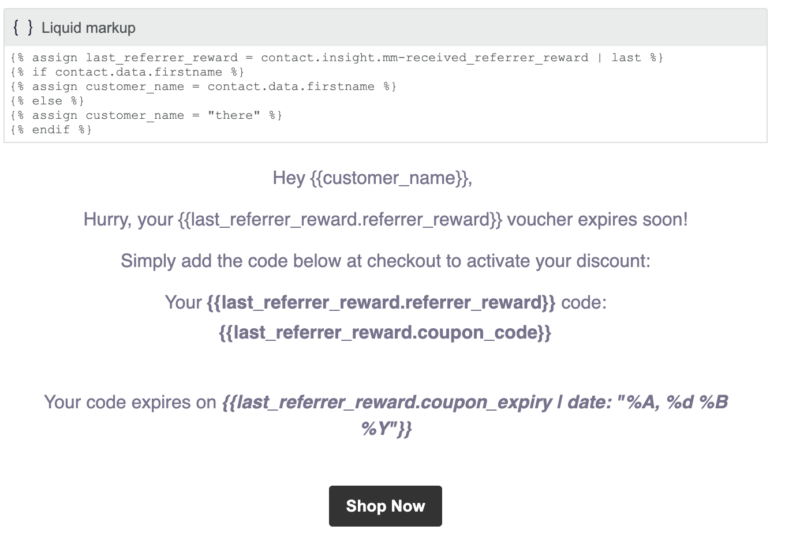The height and width of the screenshot is (541, 785).
Task: Click the curly braces Liquid markup icon
Action: [x=23, y=27]
